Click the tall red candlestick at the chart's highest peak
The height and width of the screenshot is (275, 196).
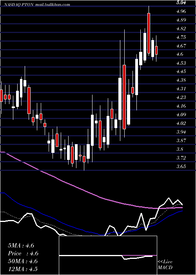pos(149,33)
